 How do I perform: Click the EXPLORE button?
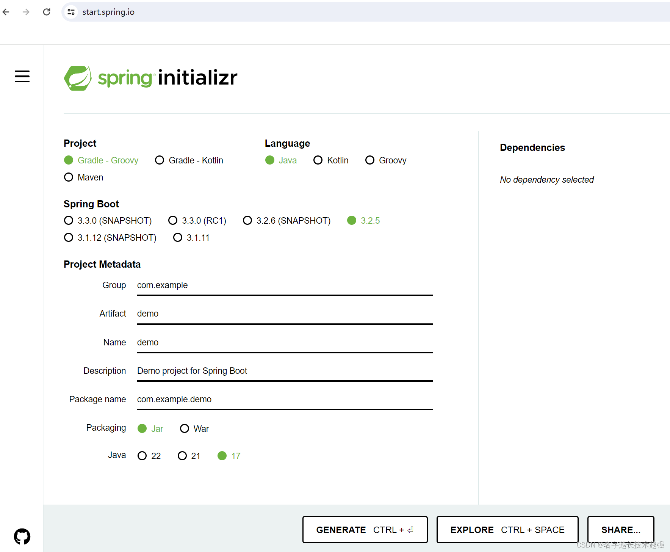click(x=507, y=530)
